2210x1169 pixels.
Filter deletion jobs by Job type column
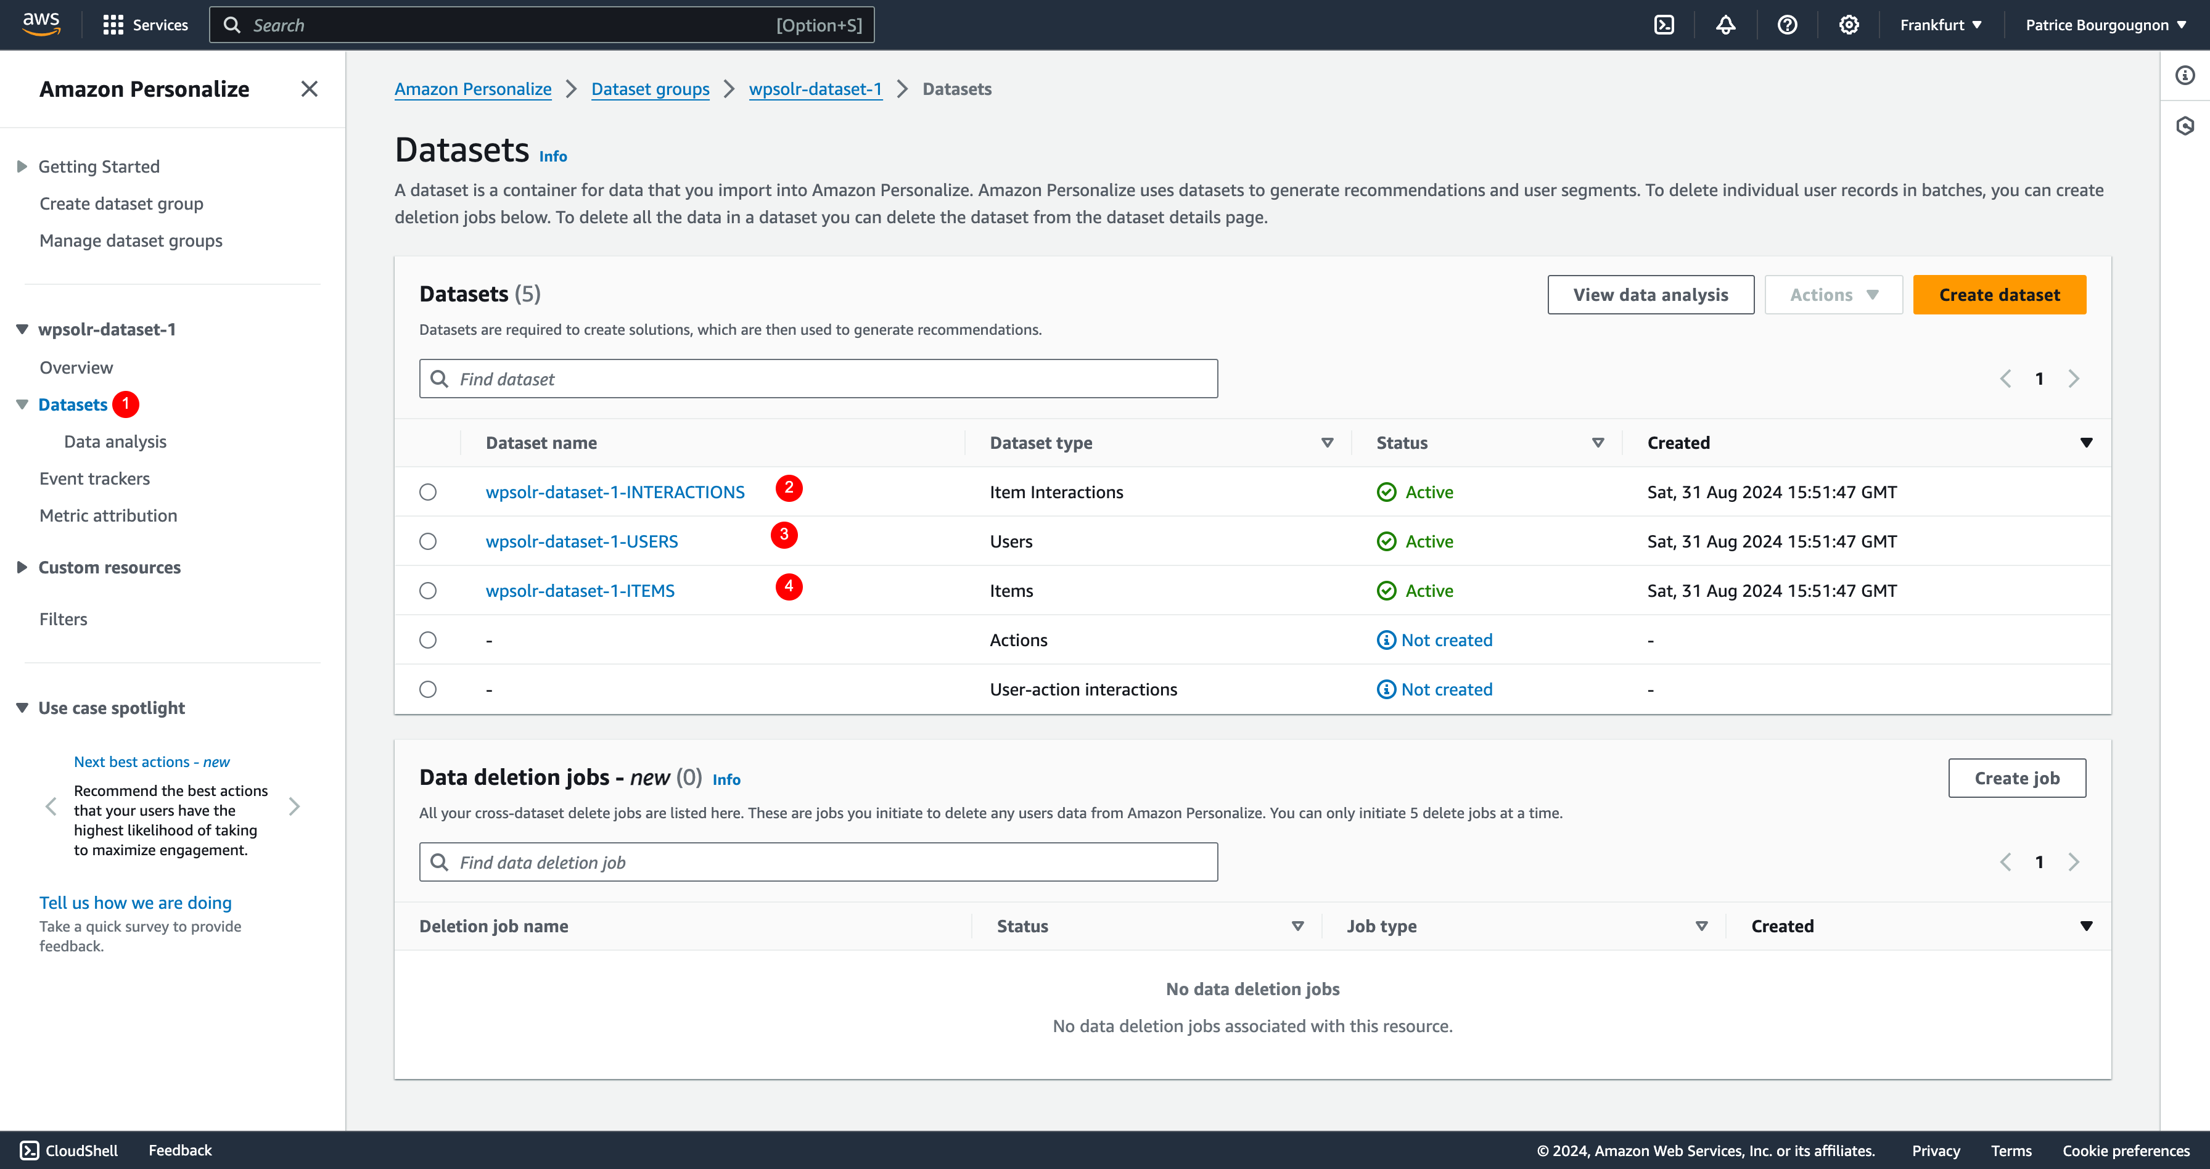click(x=1701, y=926)
